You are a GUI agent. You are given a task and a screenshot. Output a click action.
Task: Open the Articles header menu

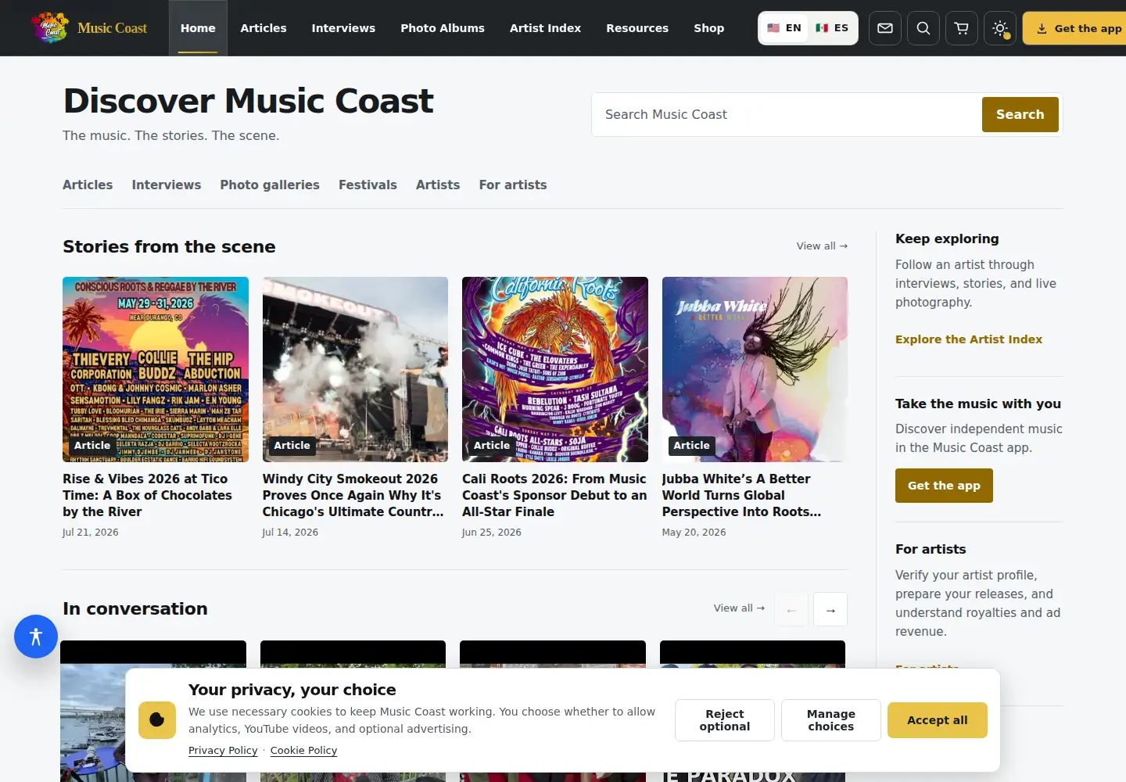pos(264,28)
